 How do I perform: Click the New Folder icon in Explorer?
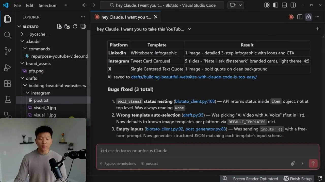coord(67,27)
